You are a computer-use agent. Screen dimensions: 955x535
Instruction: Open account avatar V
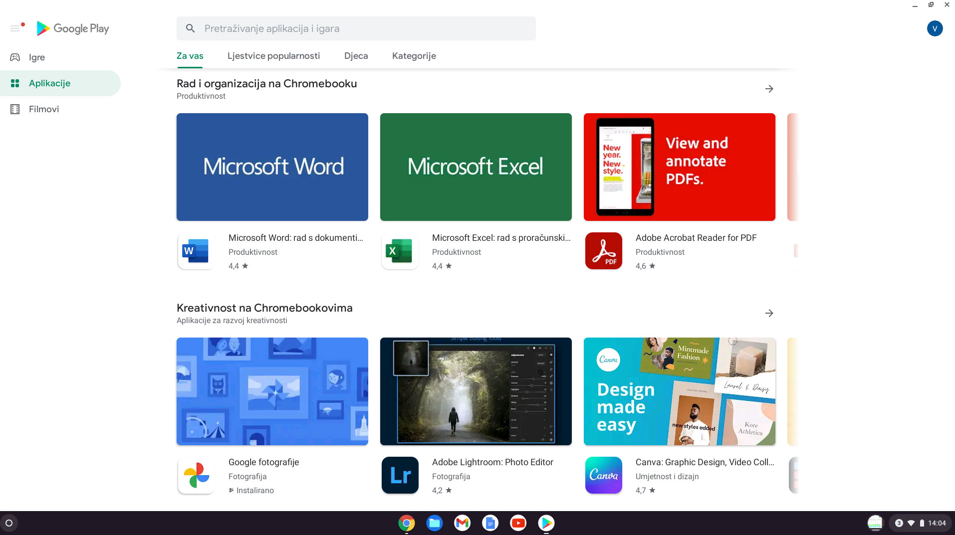pyautogui.click(x=935, y=28)
